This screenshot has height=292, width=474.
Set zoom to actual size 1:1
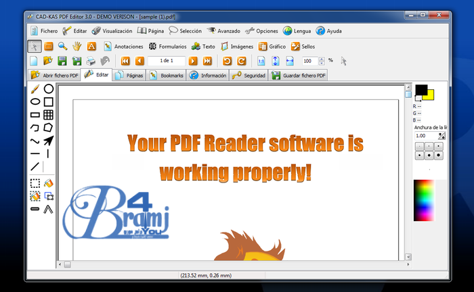pos(261,61)
